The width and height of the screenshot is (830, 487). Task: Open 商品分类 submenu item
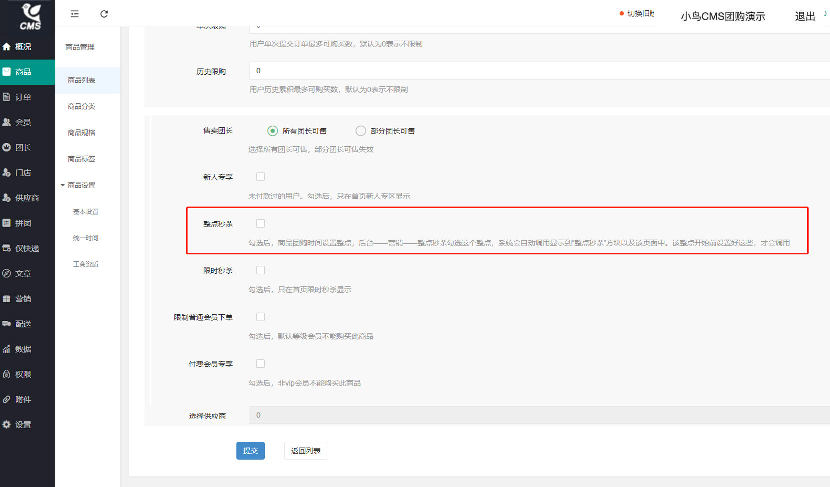click(x=81, y=106)
